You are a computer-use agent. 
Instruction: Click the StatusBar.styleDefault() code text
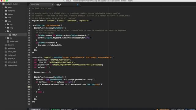click(x=50, y=45)
